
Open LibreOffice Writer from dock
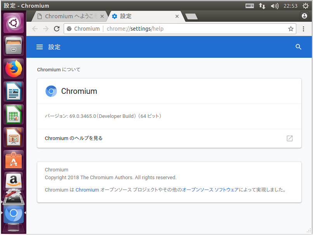(14, 92)
